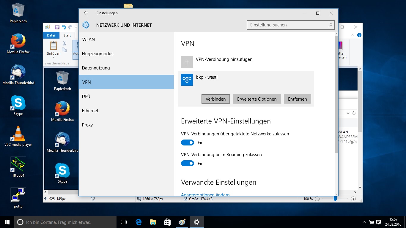Select the bkp - wastl VPN connection icon
Image resolution: width=406 pixels, height=228 pixels.
coord(187,80)
